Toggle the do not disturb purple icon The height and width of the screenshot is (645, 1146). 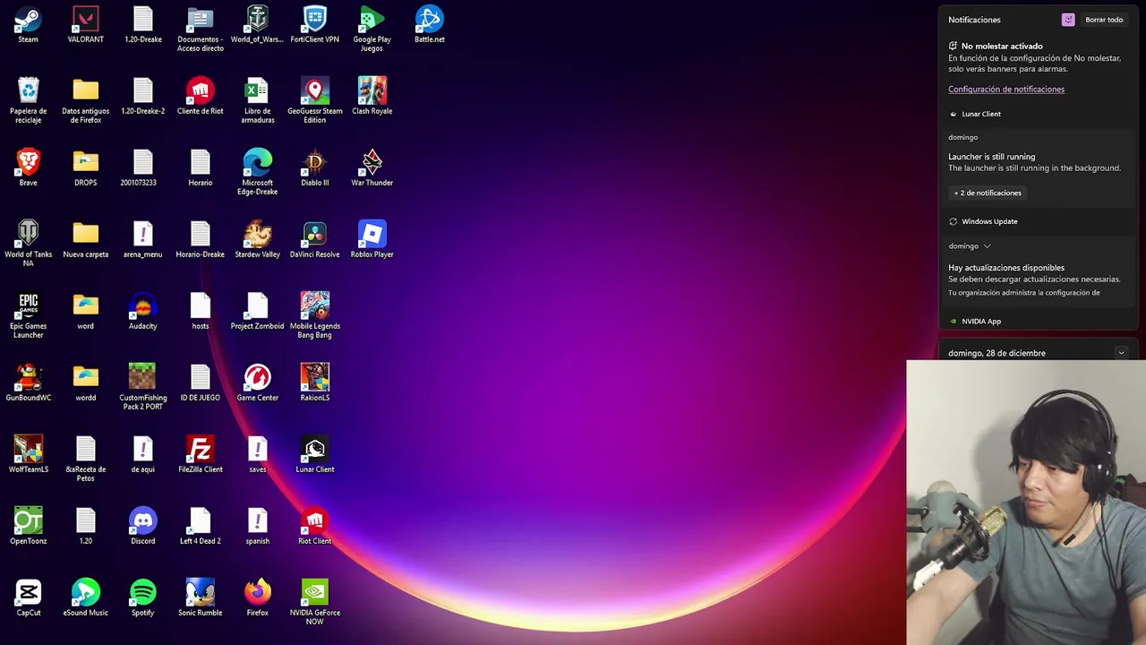coord(1068,20)
